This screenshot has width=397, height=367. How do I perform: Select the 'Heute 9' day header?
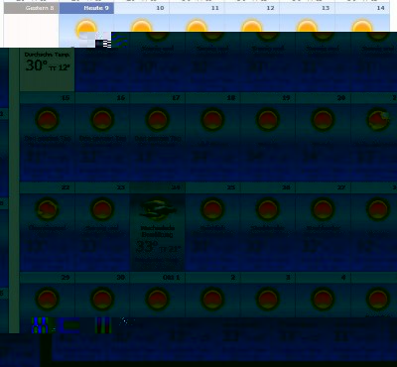pos(86,8)
